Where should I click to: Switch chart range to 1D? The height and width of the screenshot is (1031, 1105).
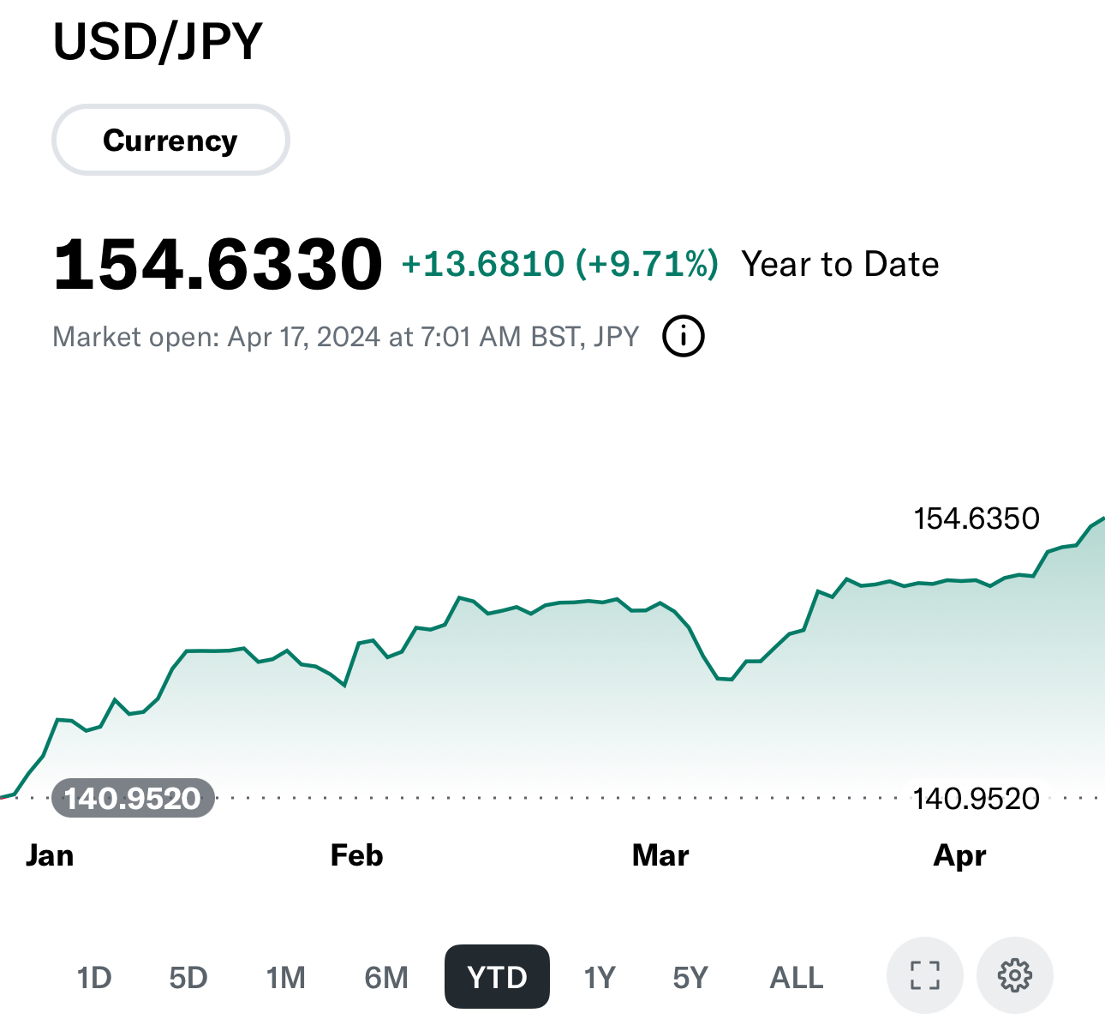point(94,977)
